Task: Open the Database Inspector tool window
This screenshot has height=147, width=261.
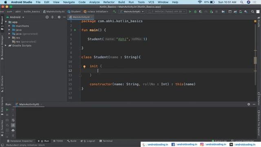Action: [x=20, y=141]
